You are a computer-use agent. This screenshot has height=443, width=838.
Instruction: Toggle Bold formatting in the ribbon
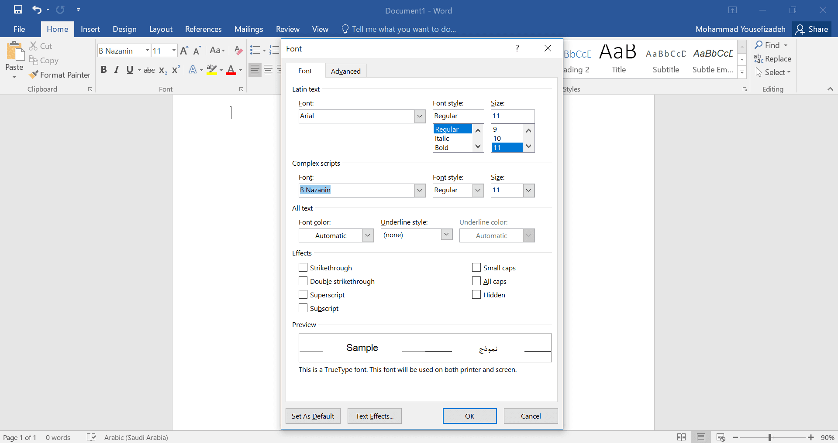(103, 70)
